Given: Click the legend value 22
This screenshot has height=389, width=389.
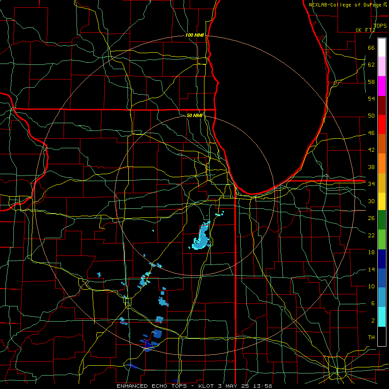Looking at the screenshot, I should pyautogui.click(x=371, y=235).
